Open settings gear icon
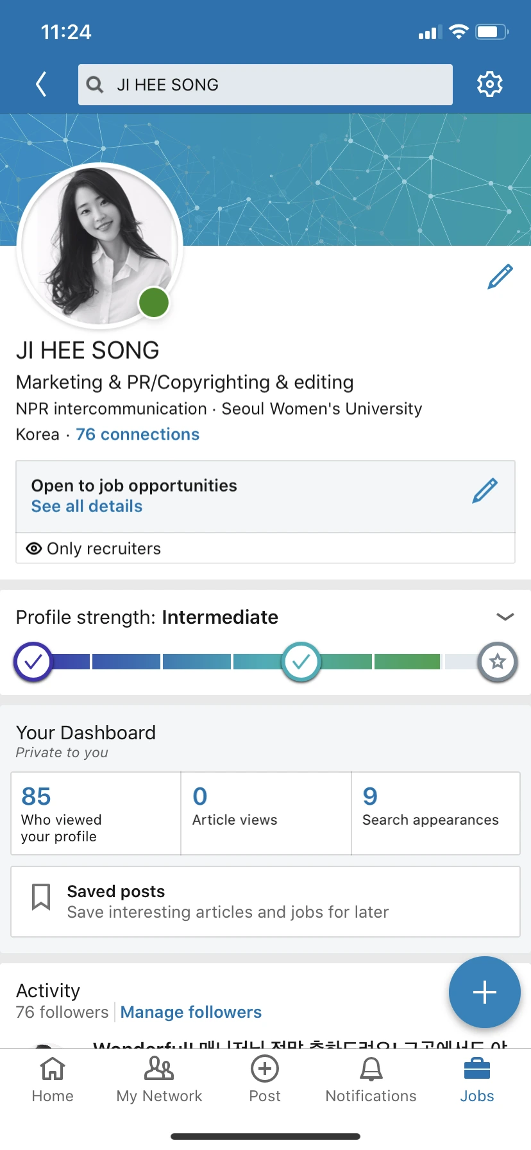 click(489, 84)
